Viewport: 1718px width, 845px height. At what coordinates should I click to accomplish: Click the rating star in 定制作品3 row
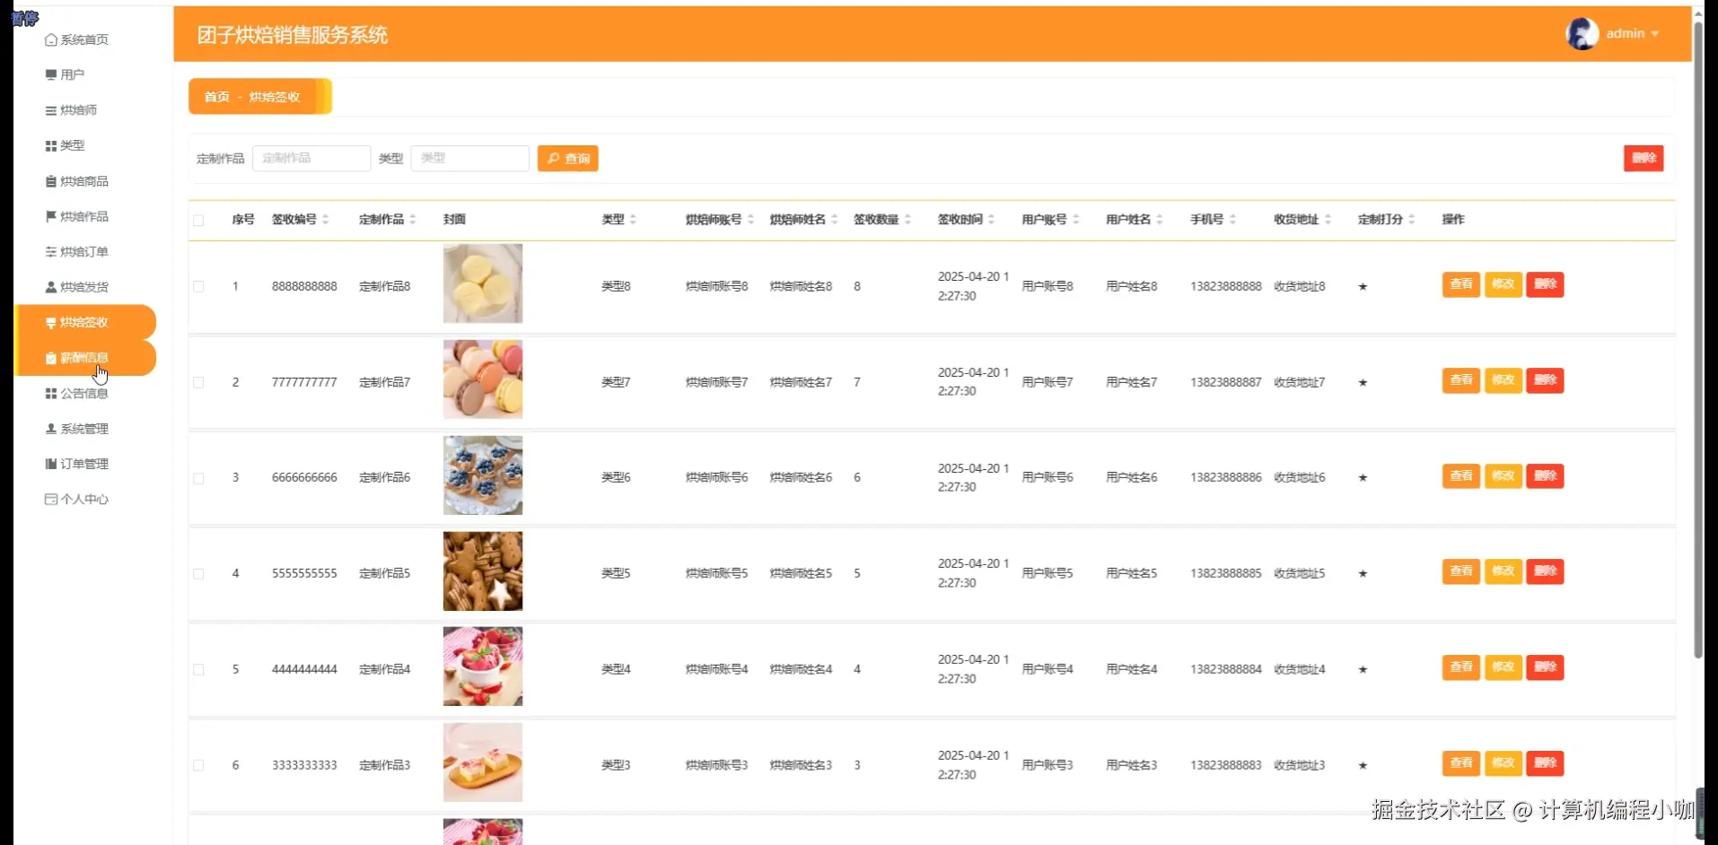coord(1363,766)
